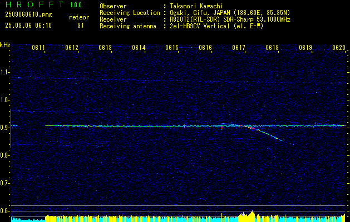This screenshot has height=222, width=350.
Task: Click antenna text 2el-HB9CV Vertical
Action: (x=200, y=26)
